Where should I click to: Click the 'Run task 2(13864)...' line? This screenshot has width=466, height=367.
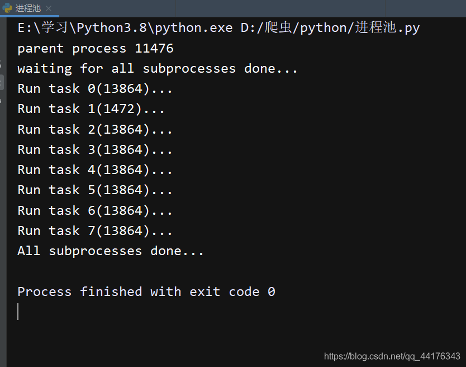95,129
